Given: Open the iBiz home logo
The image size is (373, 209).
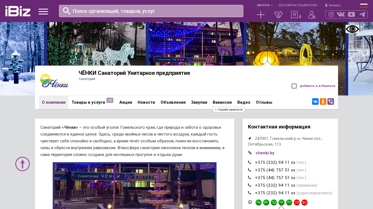Looking at the screenshot, I should tap(18, 11).
